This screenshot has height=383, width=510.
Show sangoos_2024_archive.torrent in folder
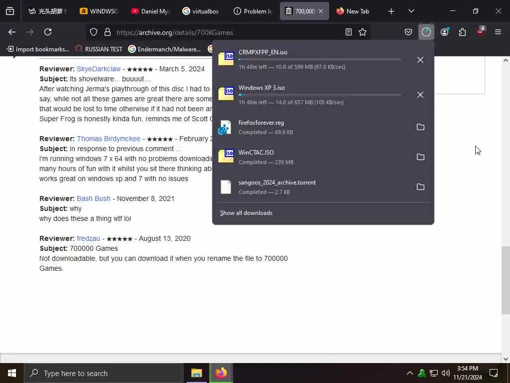(420, 187)
